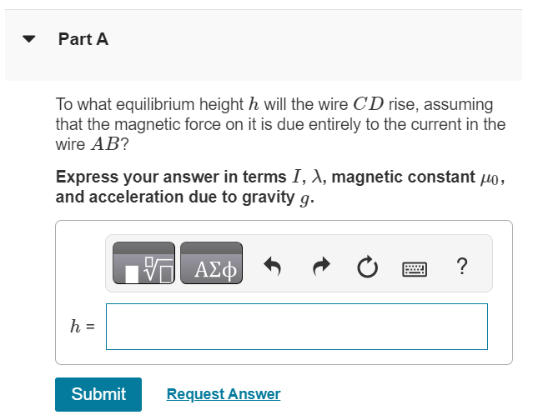
Task: Redo the equation edit
Action: pyautogui.click(x=321, y=267)
